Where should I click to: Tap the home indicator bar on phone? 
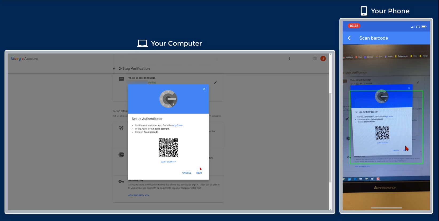(386, 208)
